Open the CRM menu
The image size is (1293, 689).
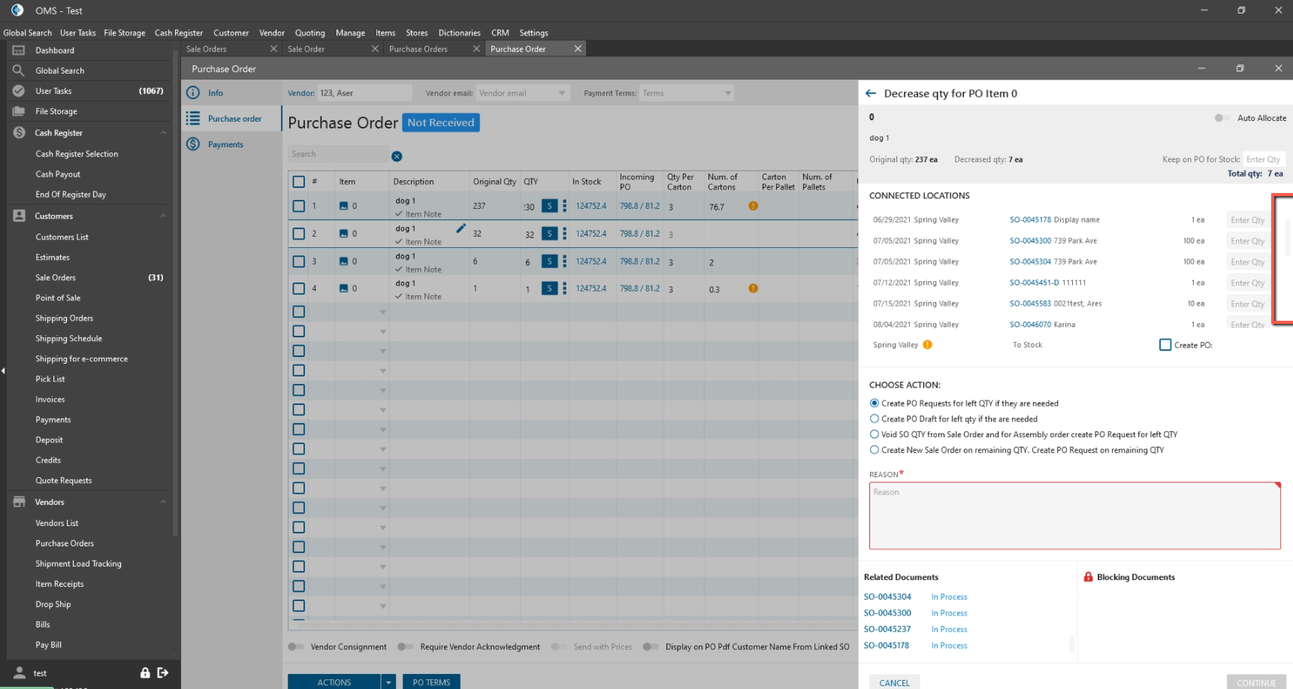click(x=500, y=33)
